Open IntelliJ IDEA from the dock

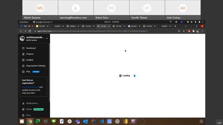click(93, 121)
